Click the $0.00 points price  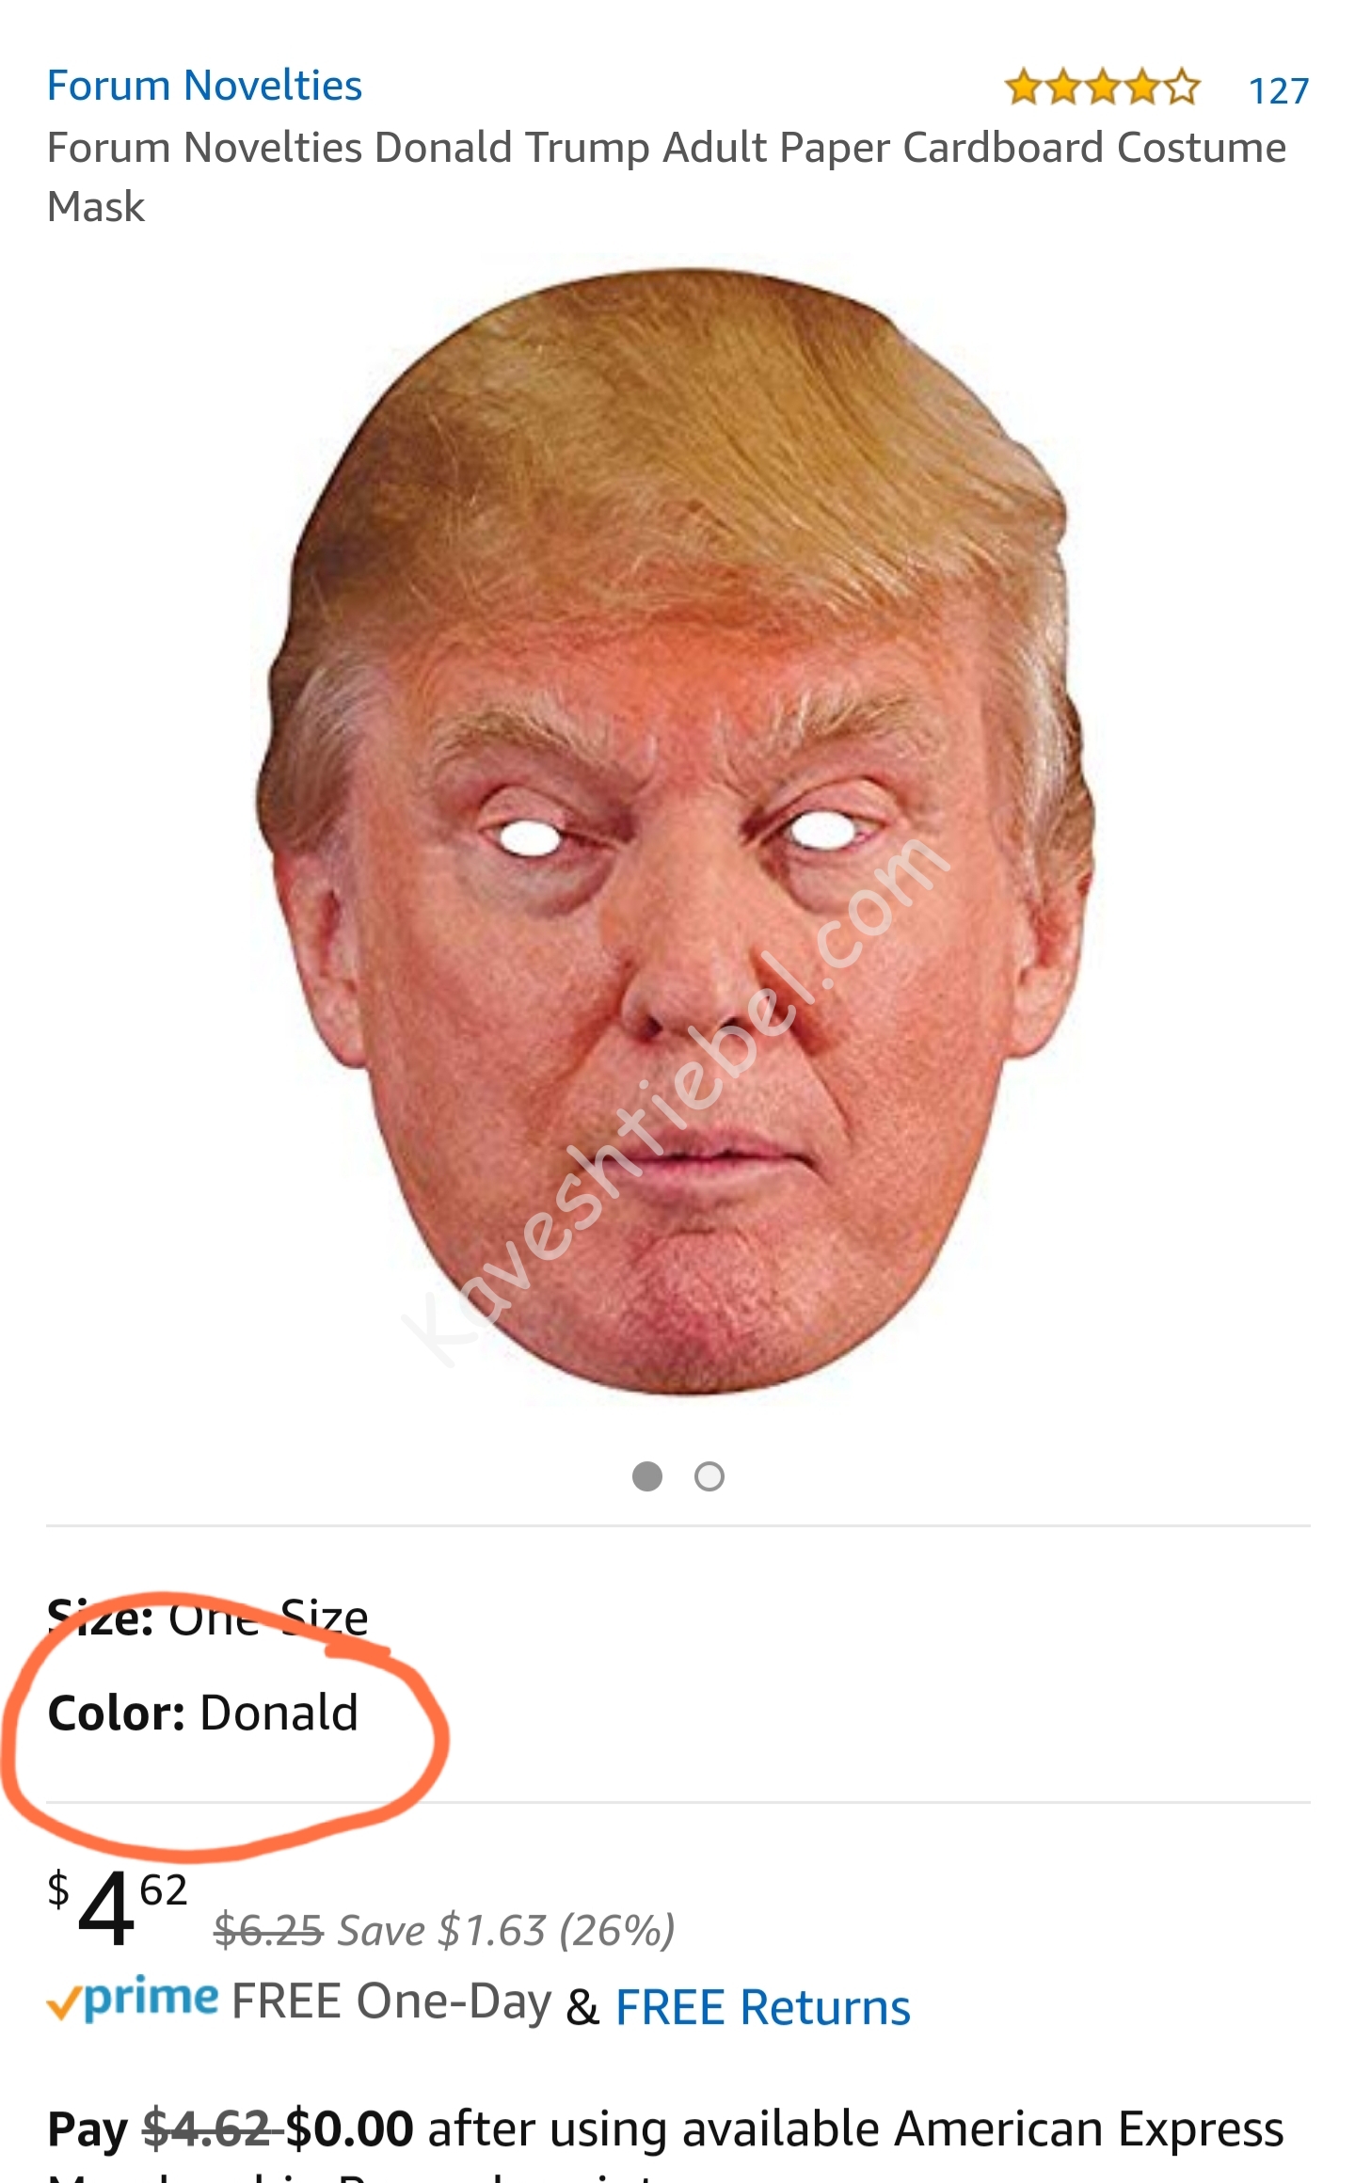(350, 2128)
